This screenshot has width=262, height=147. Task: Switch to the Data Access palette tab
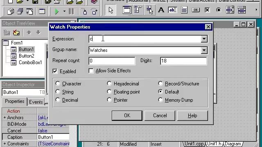tap(201, 1)
